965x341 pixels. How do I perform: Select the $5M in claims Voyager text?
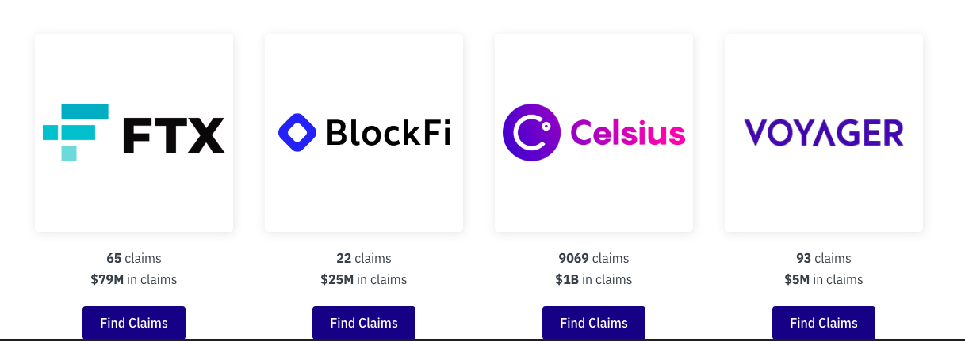(x=824, y=279)
